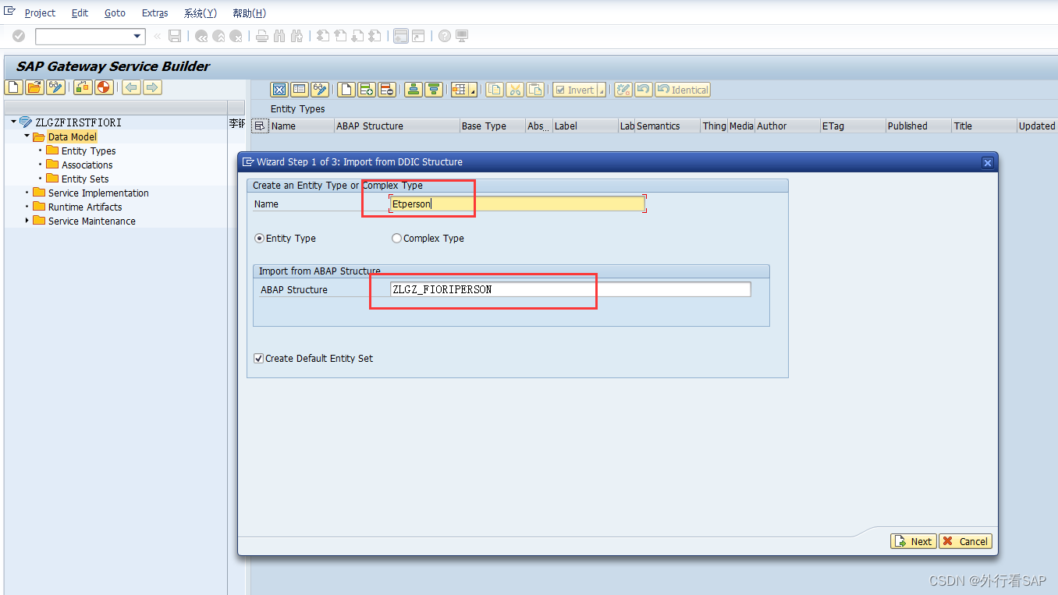Expand the Service Maintenance folder
Screen dimensions: 1058x595
[x=27, y=221]
